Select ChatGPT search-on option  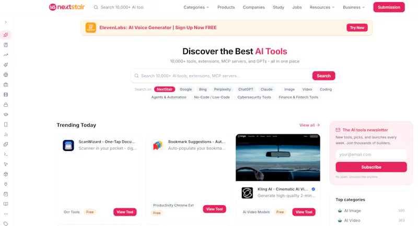tap(246, 89)
